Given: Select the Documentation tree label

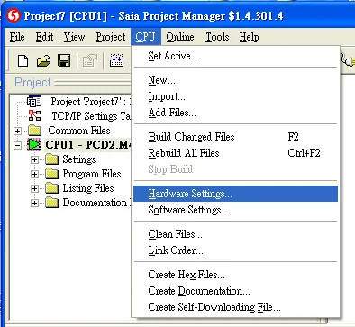Looking at the screenshot, I should [x=96, y=203].
